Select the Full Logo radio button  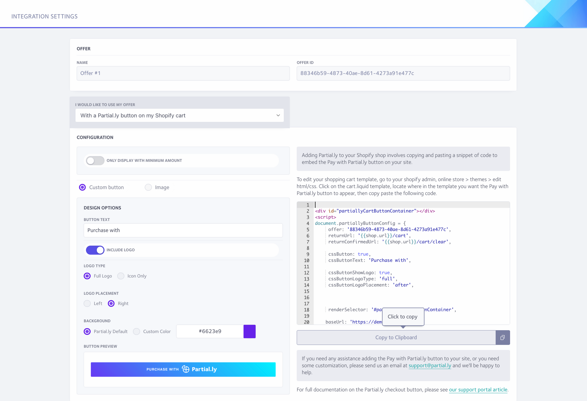click(x=87, y=276)
